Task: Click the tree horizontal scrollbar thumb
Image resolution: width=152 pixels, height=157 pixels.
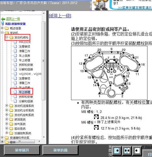Action: pyautogui.click(x=19, y=141)
